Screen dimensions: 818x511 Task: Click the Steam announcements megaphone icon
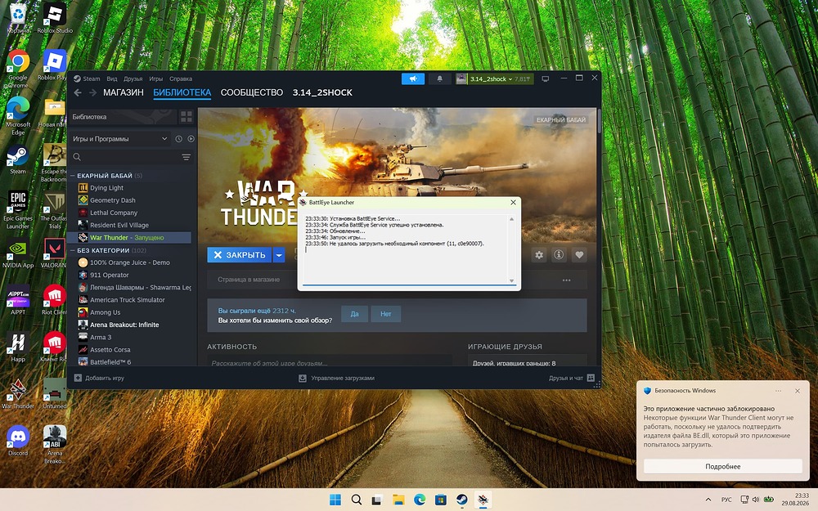point(412,78)
